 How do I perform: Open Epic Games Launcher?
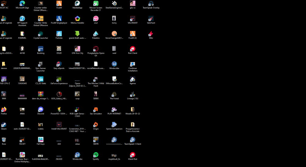41,64
